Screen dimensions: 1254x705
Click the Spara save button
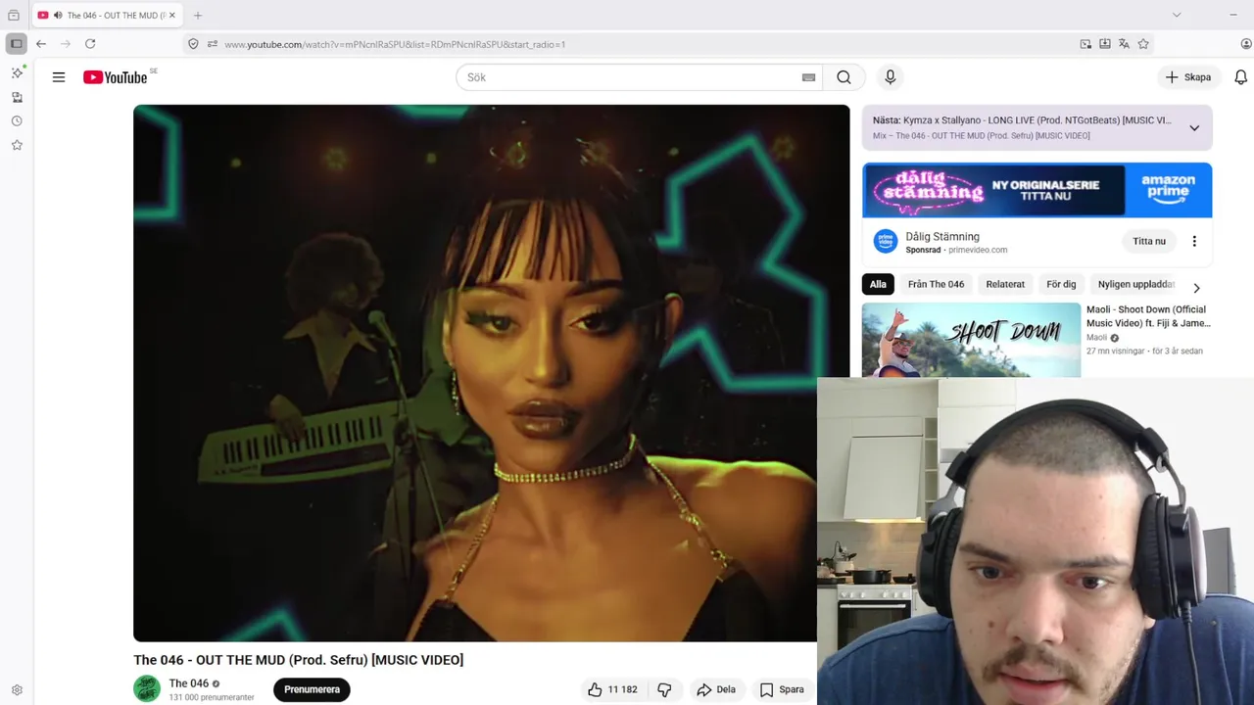pos(783,689)
